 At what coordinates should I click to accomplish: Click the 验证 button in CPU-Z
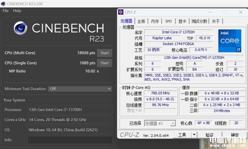point(210,135)
